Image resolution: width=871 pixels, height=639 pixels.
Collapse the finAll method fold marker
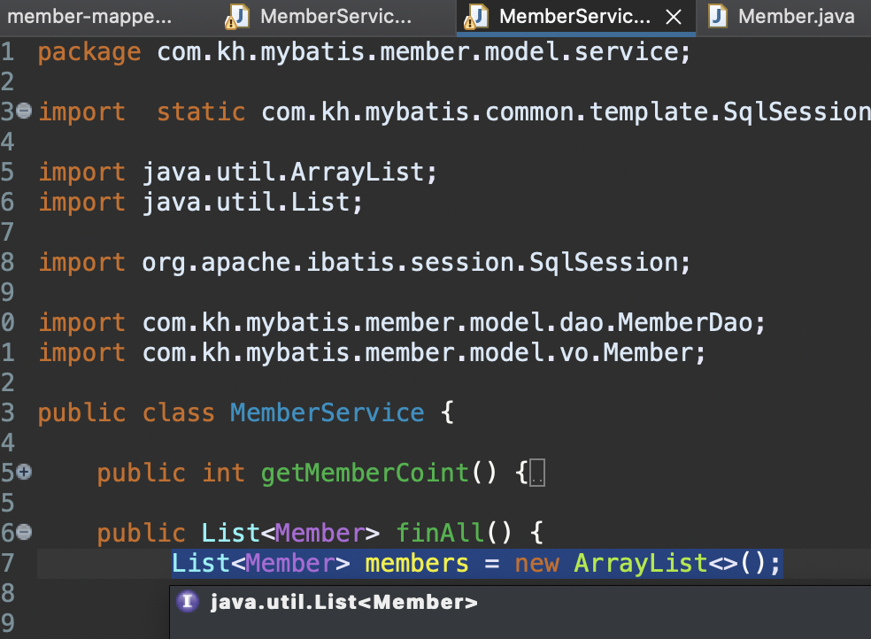click(x=24, y=532)
